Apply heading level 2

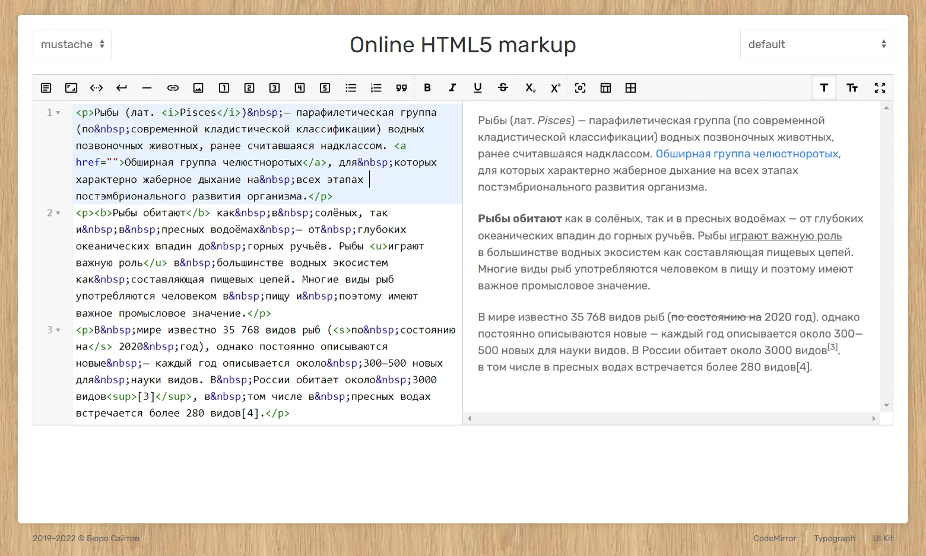tap(249, 88)
